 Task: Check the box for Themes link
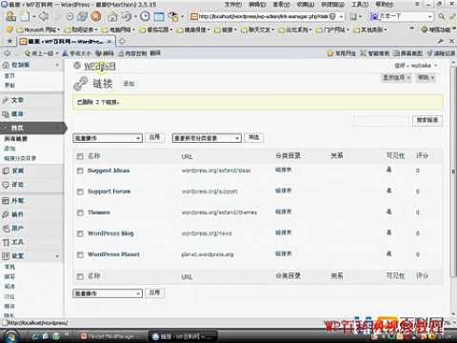click(x=80, y=212)
